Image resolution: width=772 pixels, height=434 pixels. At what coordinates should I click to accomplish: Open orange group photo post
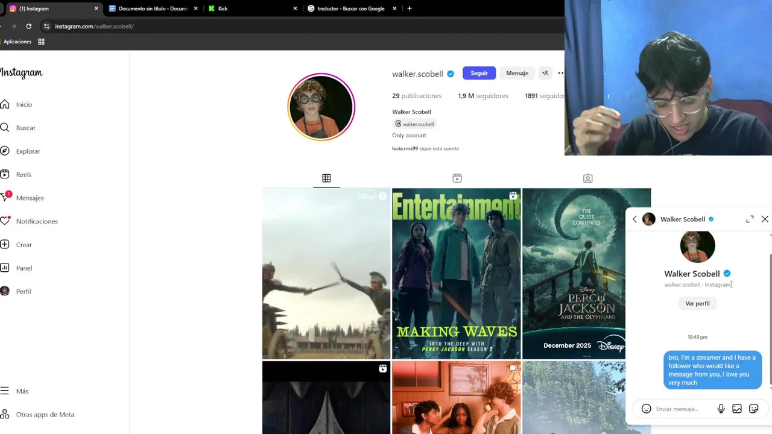457,398
